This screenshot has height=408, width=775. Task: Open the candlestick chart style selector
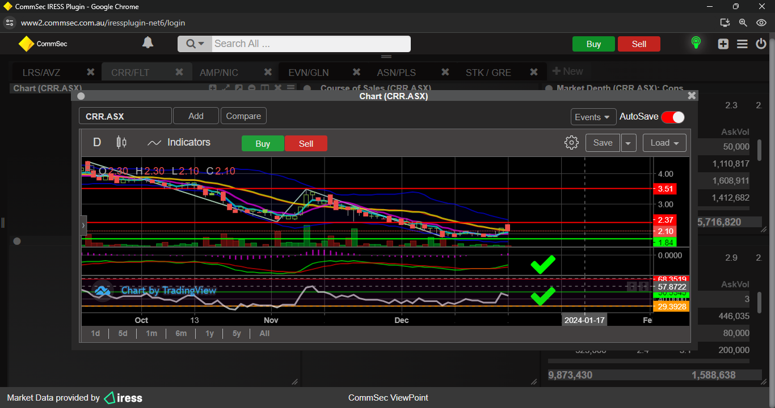[121, 142]
